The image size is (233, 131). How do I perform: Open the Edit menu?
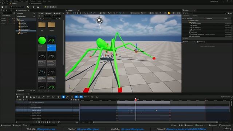click(x=11, y=1)
